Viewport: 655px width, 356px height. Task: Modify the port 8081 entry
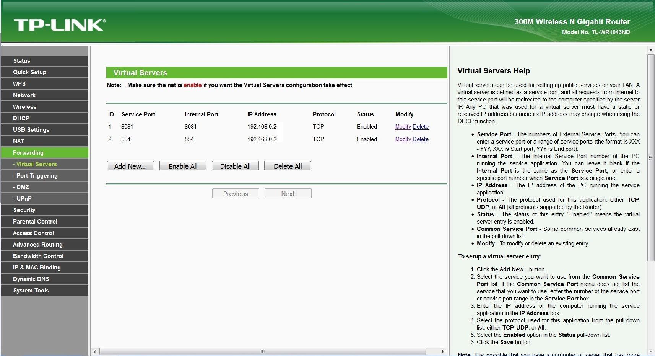(x=403, y=127)
